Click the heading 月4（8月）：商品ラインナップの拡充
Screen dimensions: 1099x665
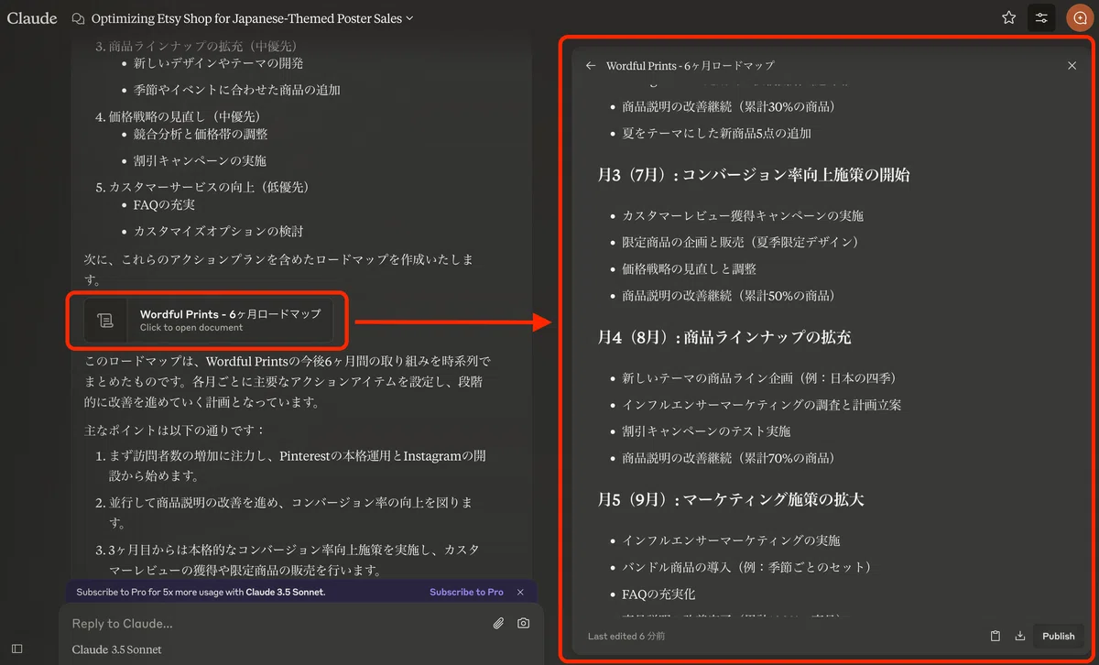(724, 336)
